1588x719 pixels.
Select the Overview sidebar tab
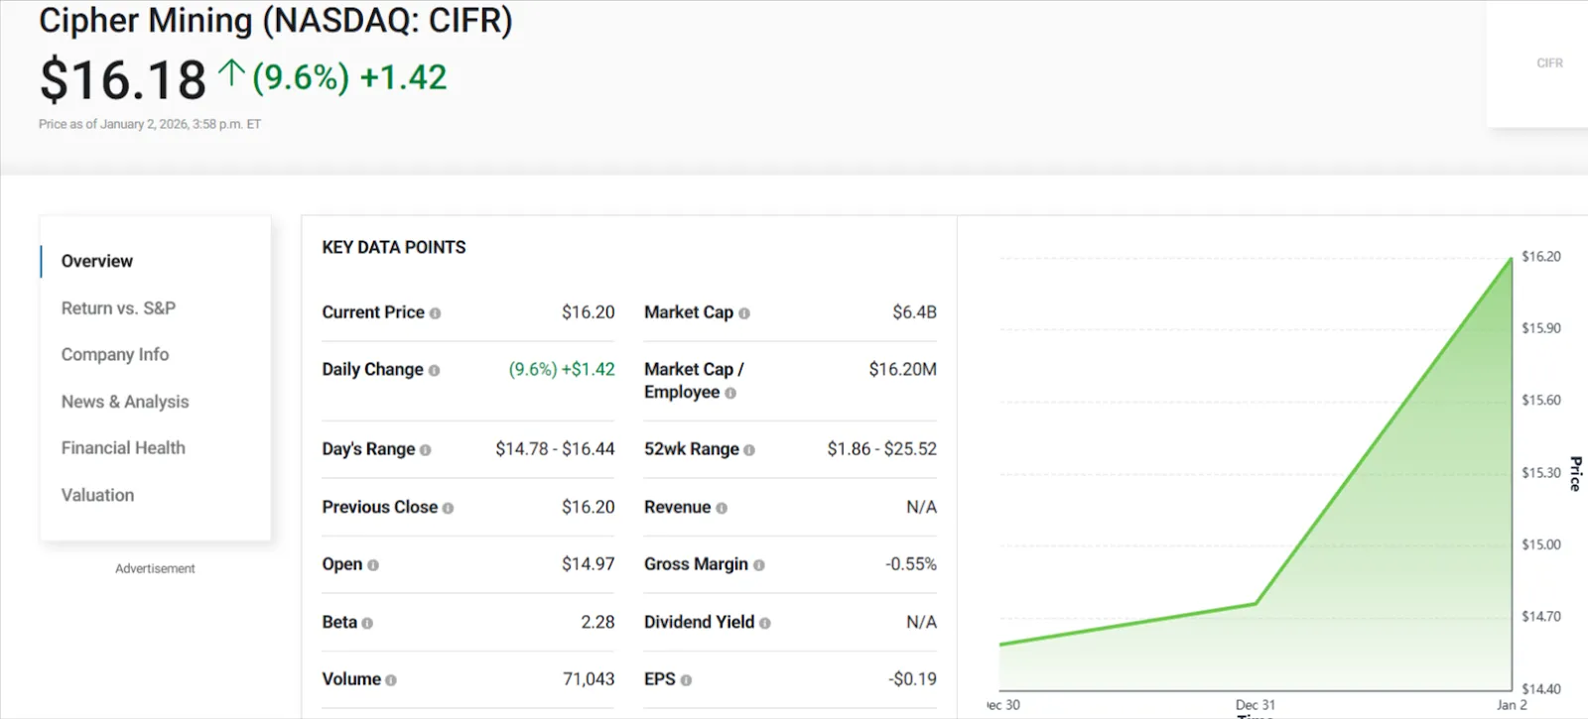click(x=97, y=261)
